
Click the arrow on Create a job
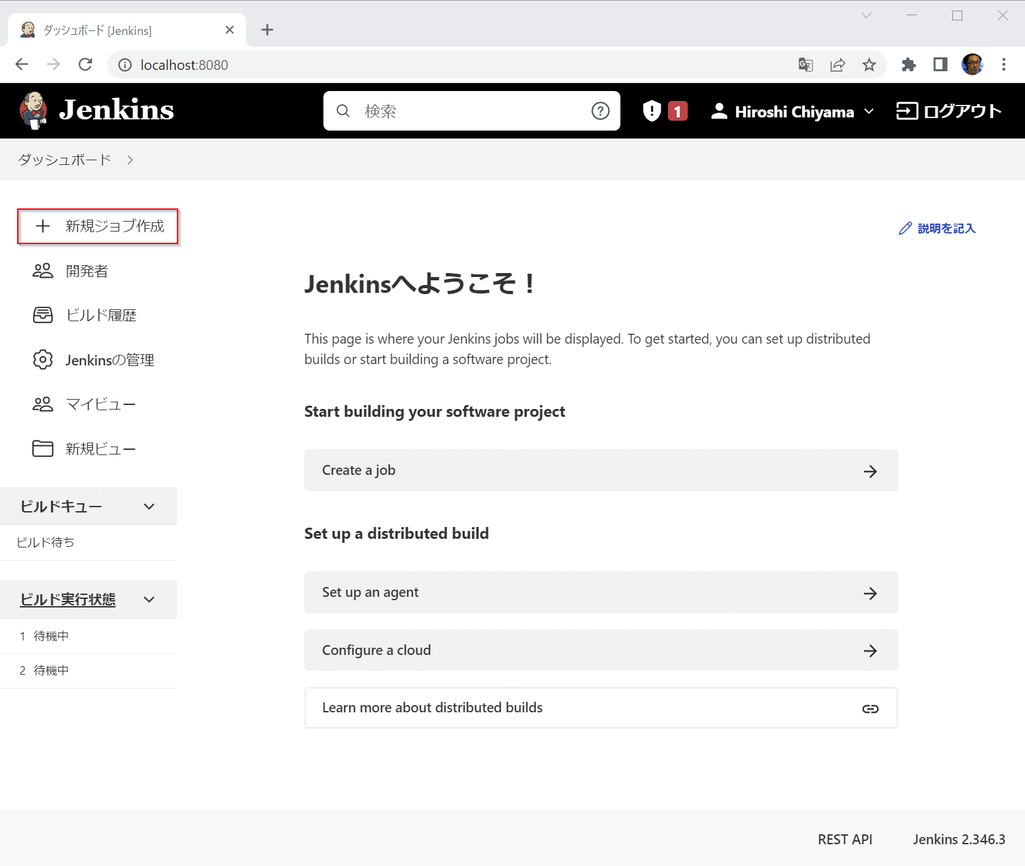[870, 471]
